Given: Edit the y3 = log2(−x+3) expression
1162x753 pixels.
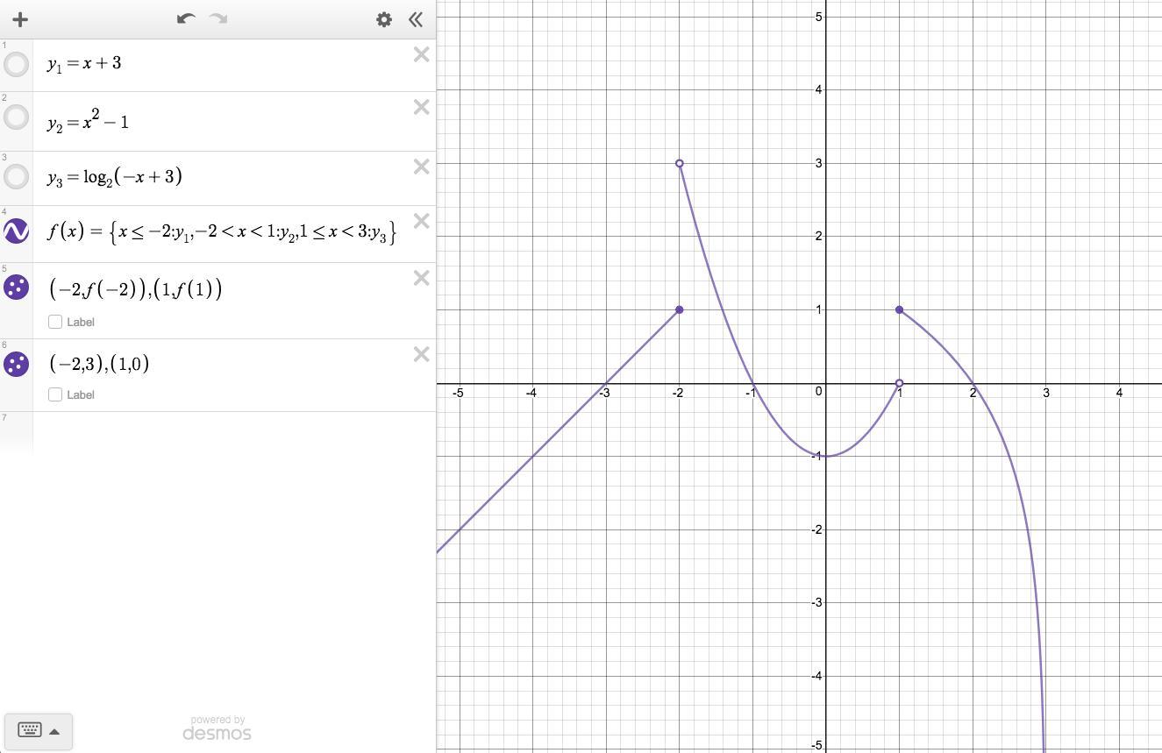Looking at the screenshot, I should [x=115, y=176].
